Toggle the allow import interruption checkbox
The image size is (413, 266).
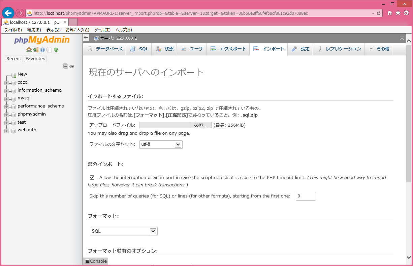pos(92,177)
